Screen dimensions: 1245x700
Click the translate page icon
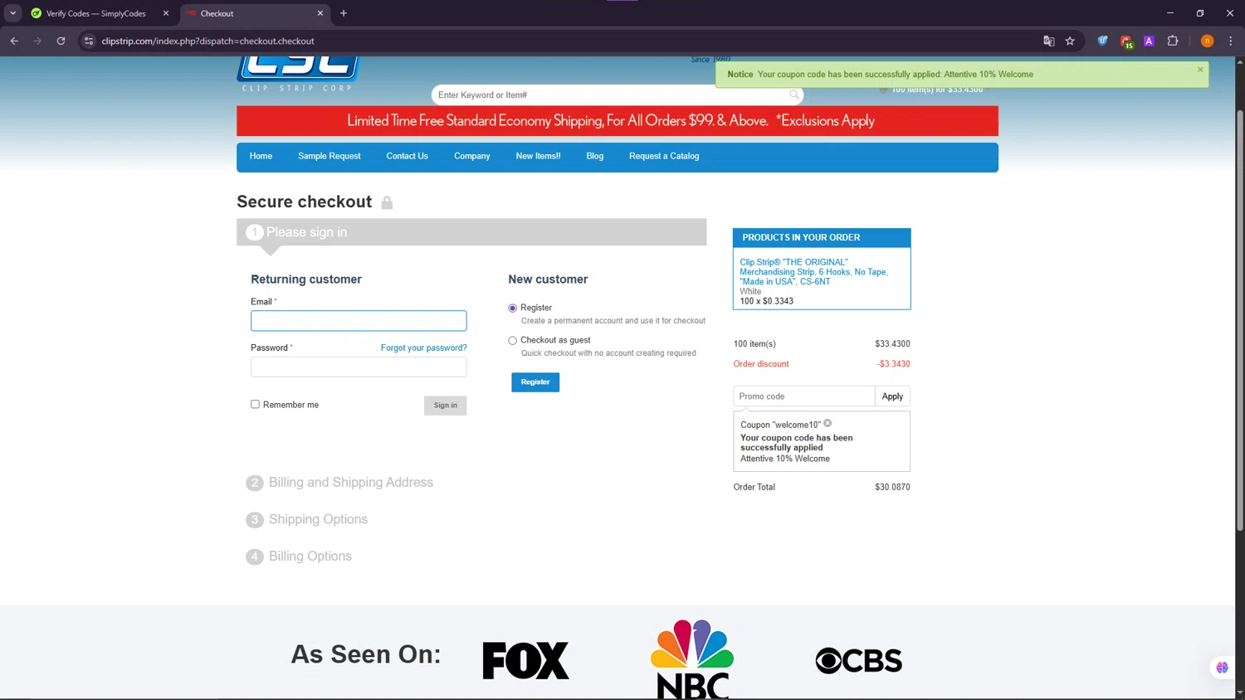tap(1049, 41)
